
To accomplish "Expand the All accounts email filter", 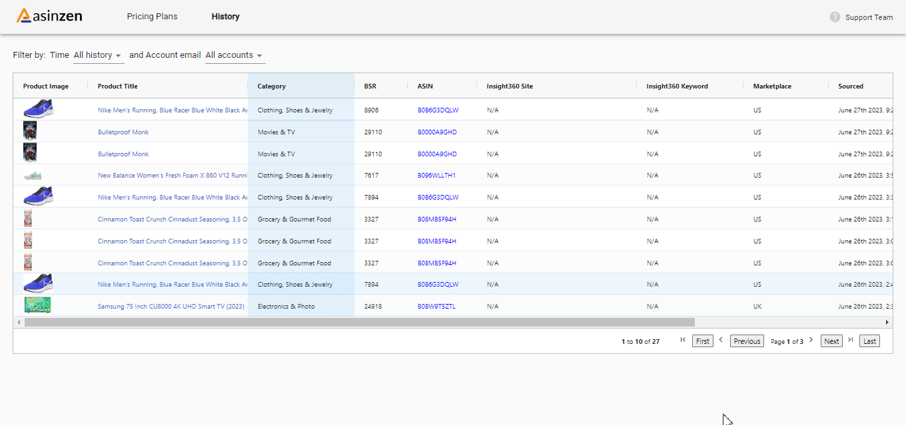I will [234, 55].
